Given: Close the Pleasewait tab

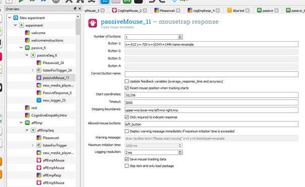Looking at the screenshot, I should 178,11.
